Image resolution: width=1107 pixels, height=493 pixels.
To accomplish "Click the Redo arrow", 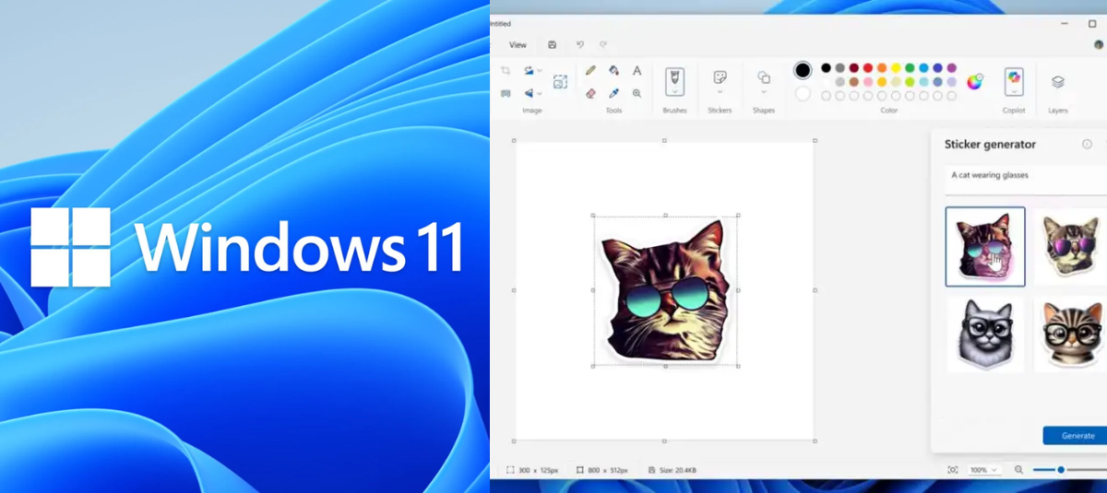I will click(x=603, y=44).
